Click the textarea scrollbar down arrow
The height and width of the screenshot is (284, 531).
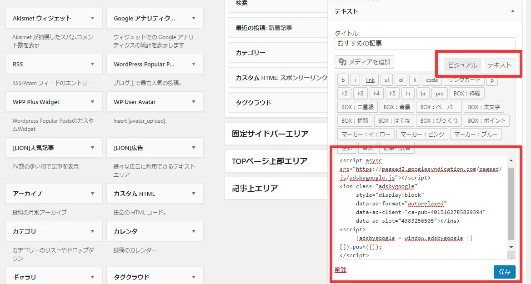point(511,247)
